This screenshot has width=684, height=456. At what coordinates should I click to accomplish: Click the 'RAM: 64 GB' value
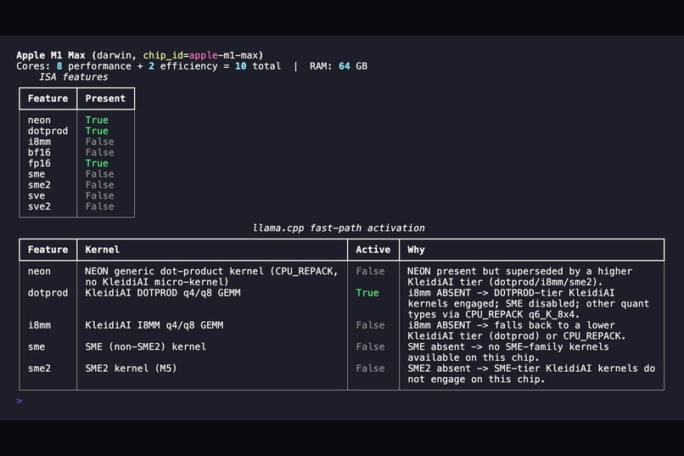(339, 66)
